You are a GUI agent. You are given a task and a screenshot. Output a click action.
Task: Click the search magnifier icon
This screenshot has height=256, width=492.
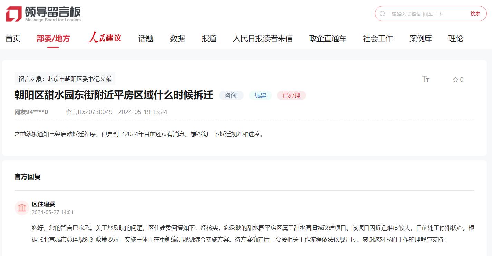(x=383, y=14)
